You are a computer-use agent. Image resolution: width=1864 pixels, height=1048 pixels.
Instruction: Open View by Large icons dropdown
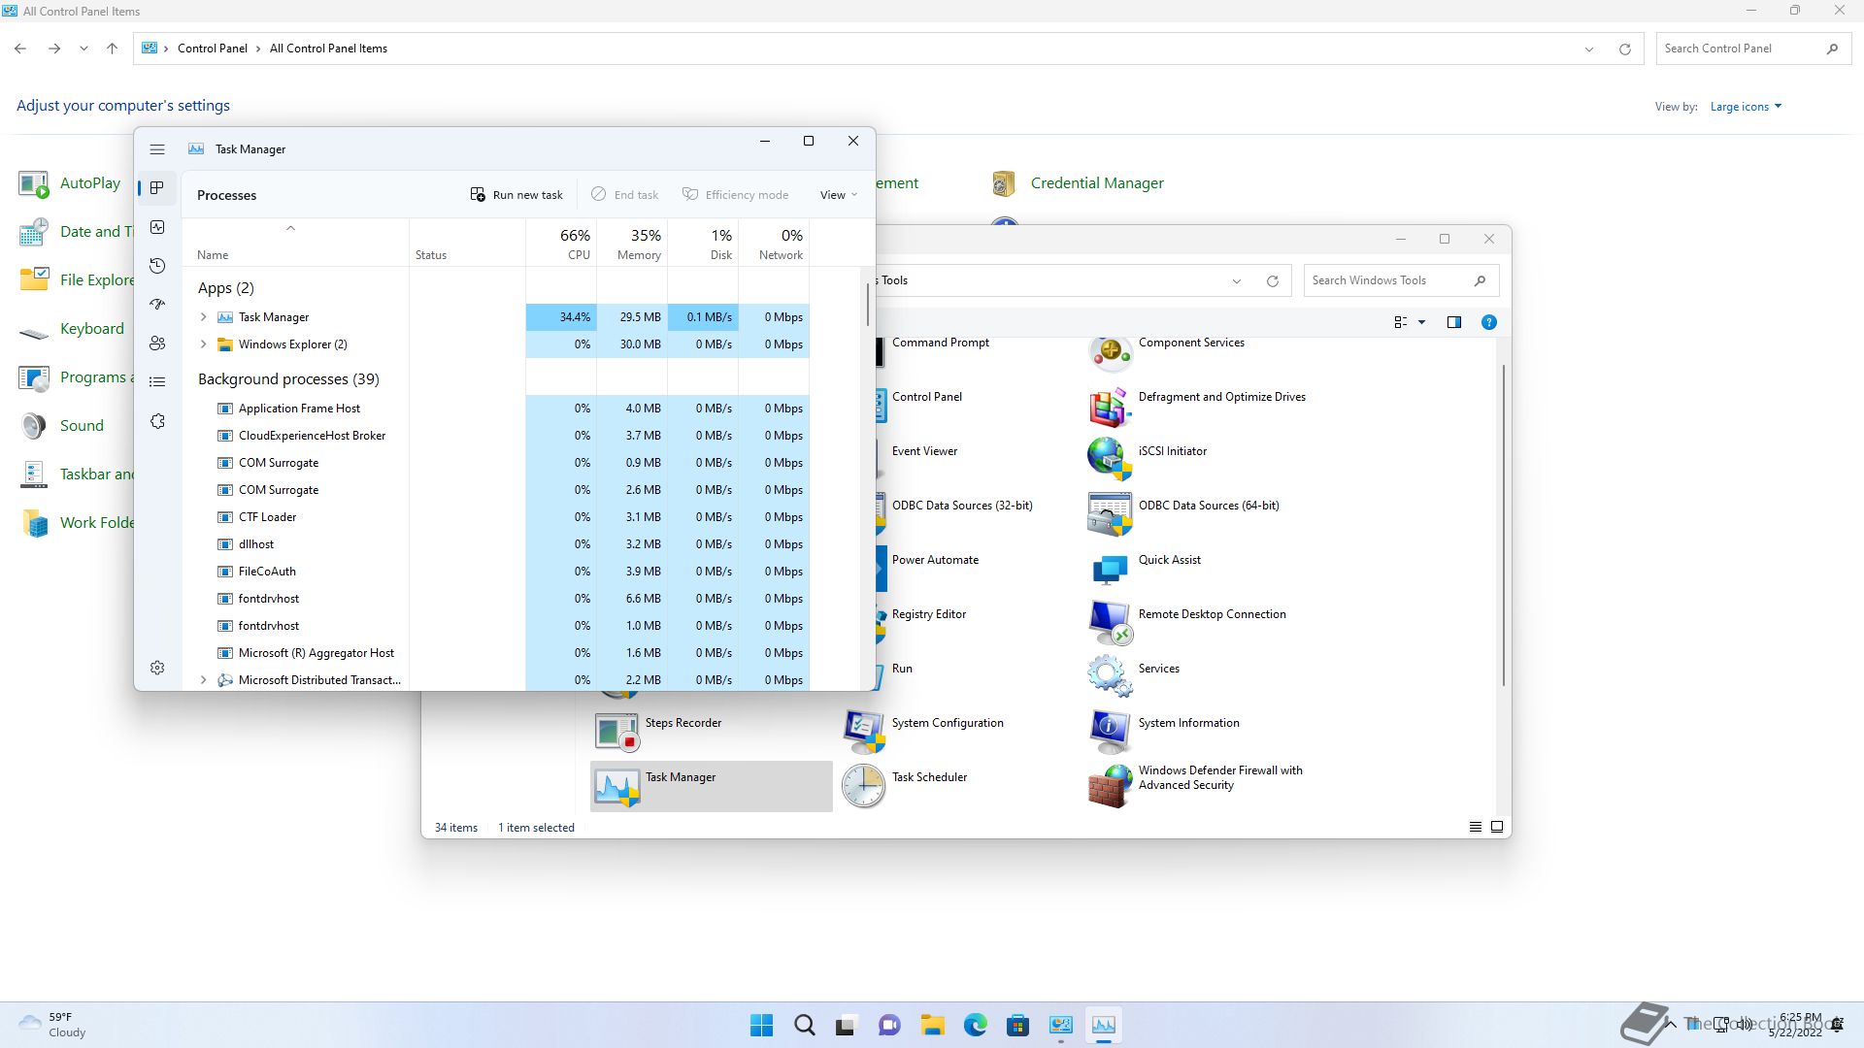click(x=1746, y=107)
